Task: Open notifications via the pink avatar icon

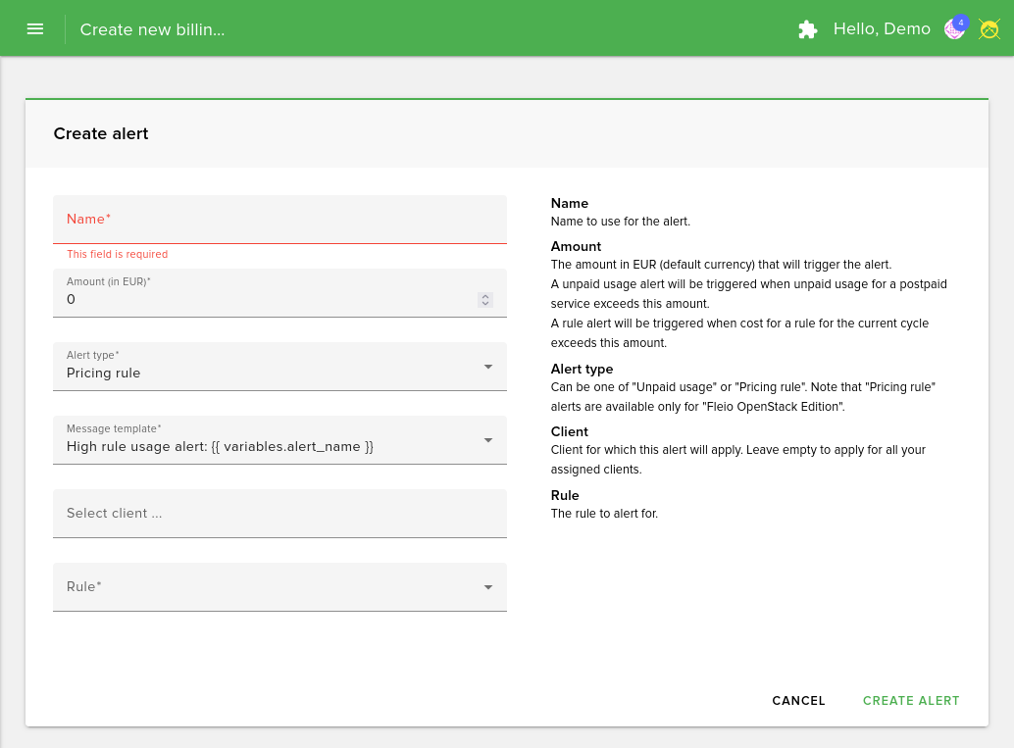Action: (952, 30)
